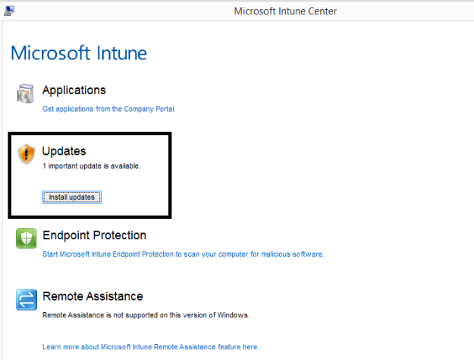Click the large Microsoft Intune title
The height and width of the screenshot is (360, 474).
79,53
